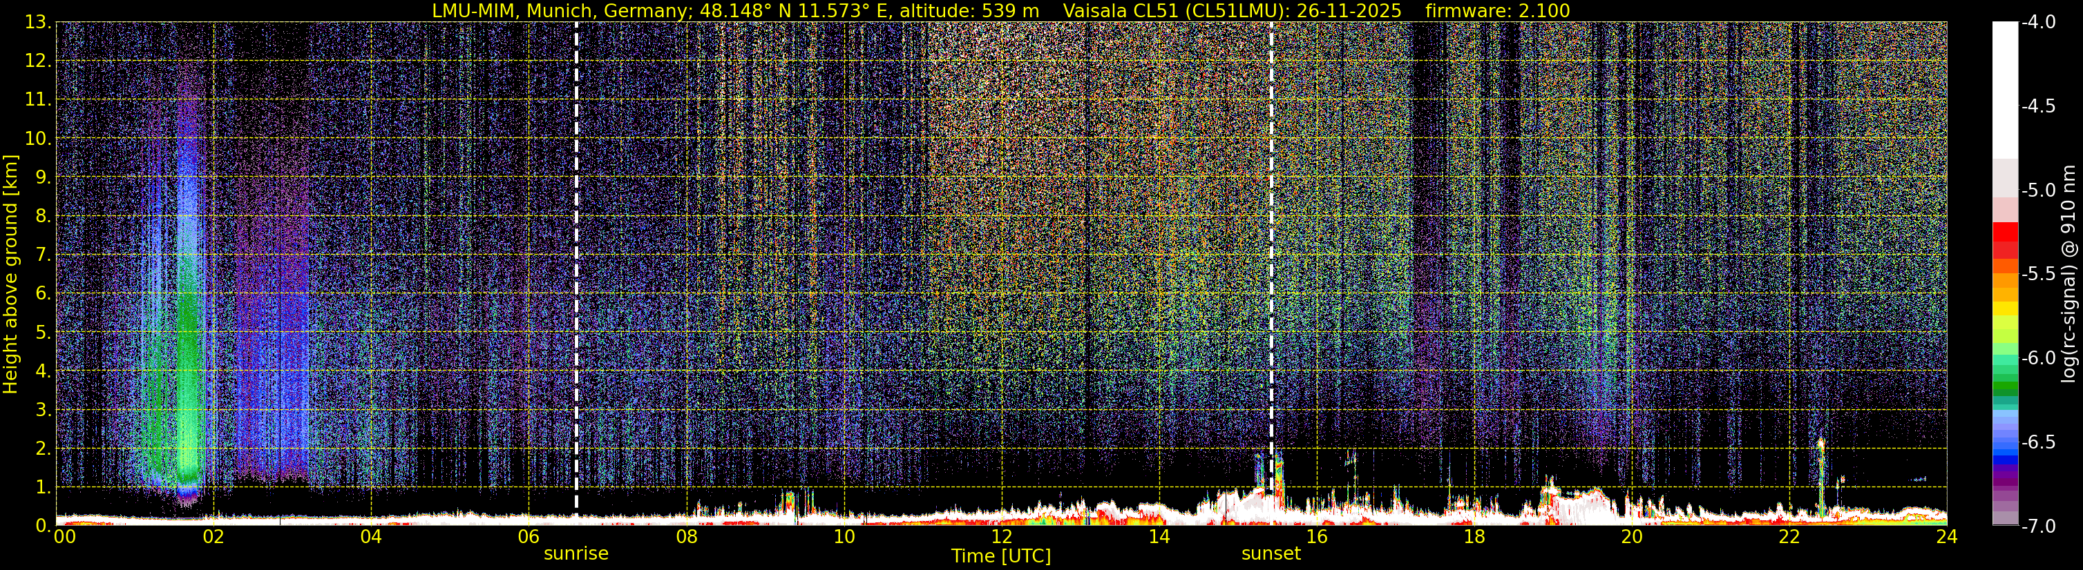Click the '08' time tick label

coord(687,536)
